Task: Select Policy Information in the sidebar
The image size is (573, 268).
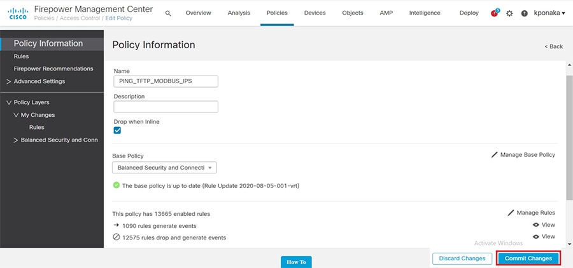Action: click(52, 44)
